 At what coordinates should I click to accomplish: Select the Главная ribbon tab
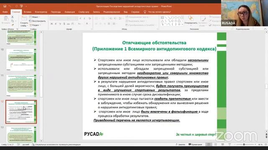[16, 12]
